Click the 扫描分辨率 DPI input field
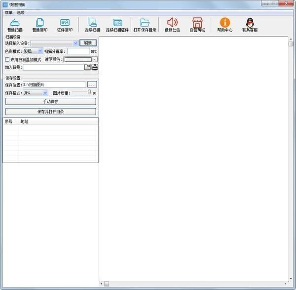The width and height of the screenshot is (296, 290). pos(78,51)
